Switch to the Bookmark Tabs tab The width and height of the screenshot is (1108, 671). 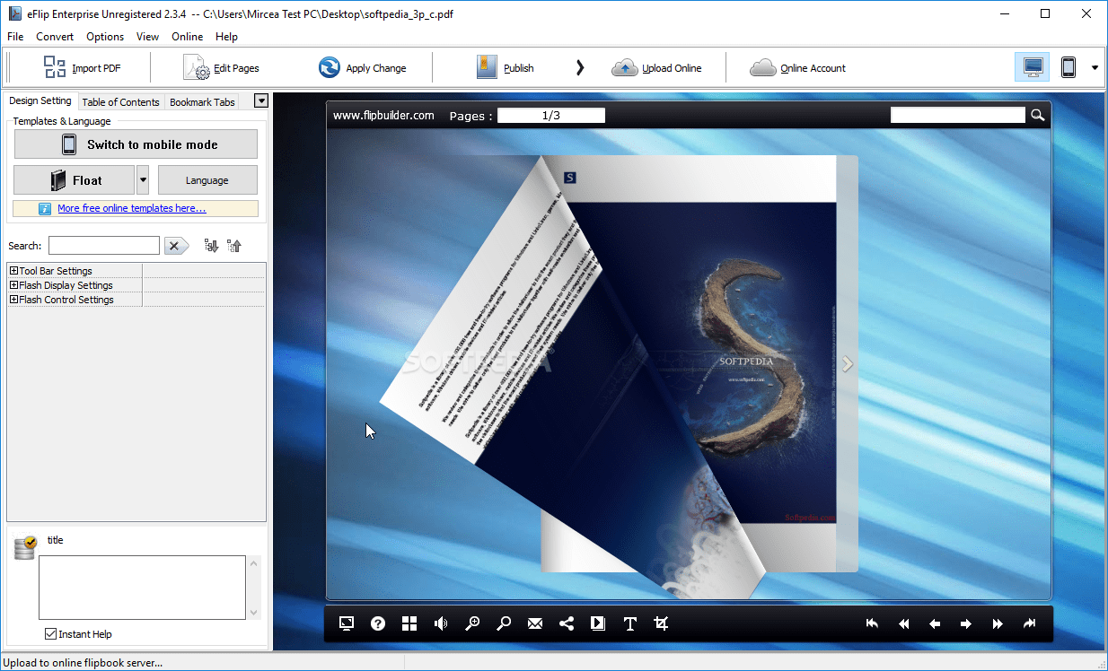click(202, 102)
